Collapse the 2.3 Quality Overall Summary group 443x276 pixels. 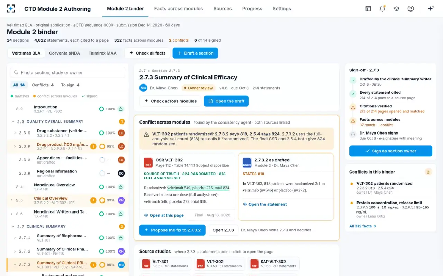[x=13, y=122]
